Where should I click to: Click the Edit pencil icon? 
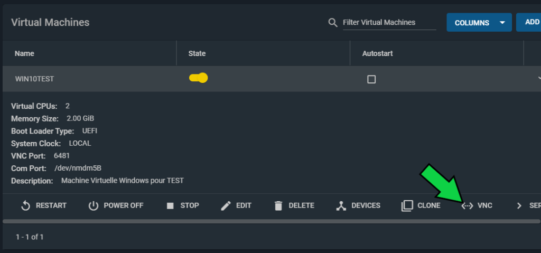point(226,206)
